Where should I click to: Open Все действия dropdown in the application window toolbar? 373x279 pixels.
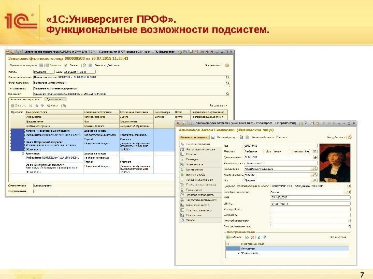pos(214,65)
